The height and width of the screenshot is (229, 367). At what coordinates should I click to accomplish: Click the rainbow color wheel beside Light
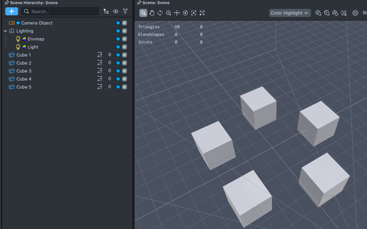pos(24,47)
